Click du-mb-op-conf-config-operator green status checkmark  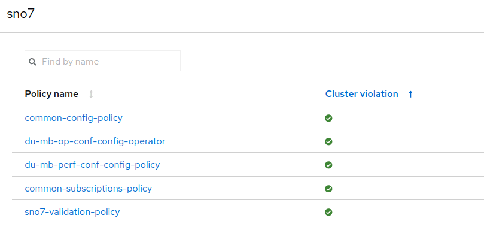328,141
